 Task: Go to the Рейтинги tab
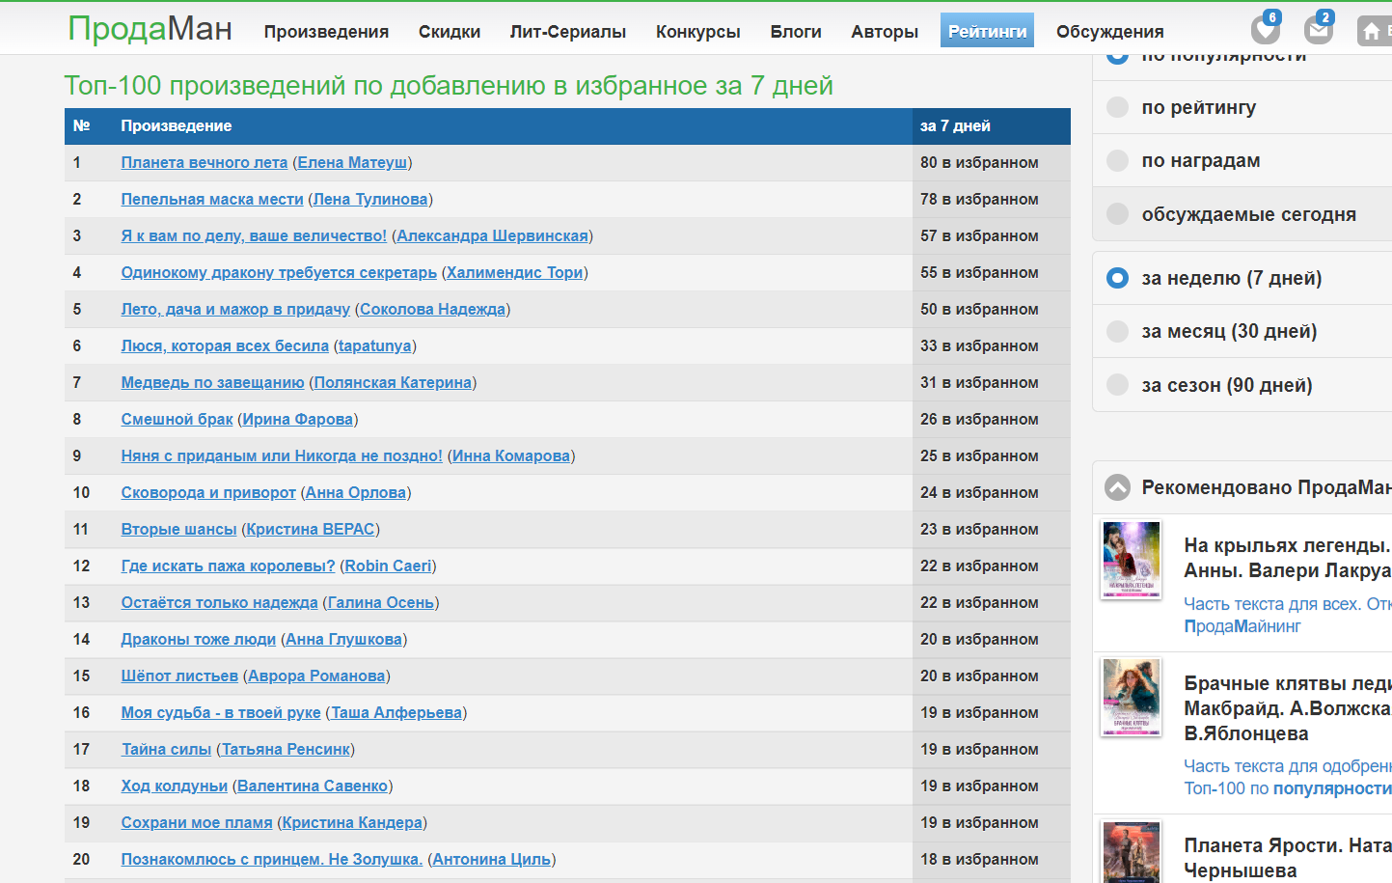987,31
